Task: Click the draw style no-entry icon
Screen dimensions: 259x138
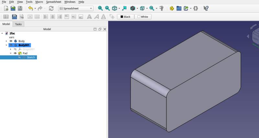Action: pos(132,8)
